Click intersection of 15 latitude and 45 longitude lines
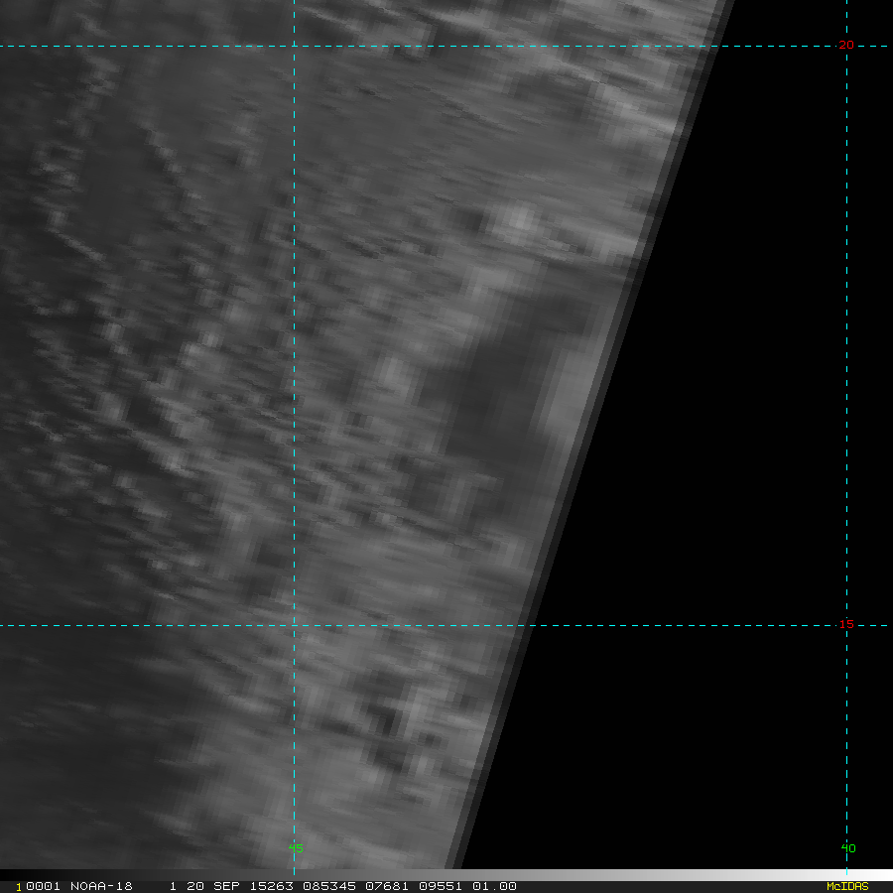Image resolution: width=893 pixels, height=893 pixels. pyautogui.click(x=294, y=625)
